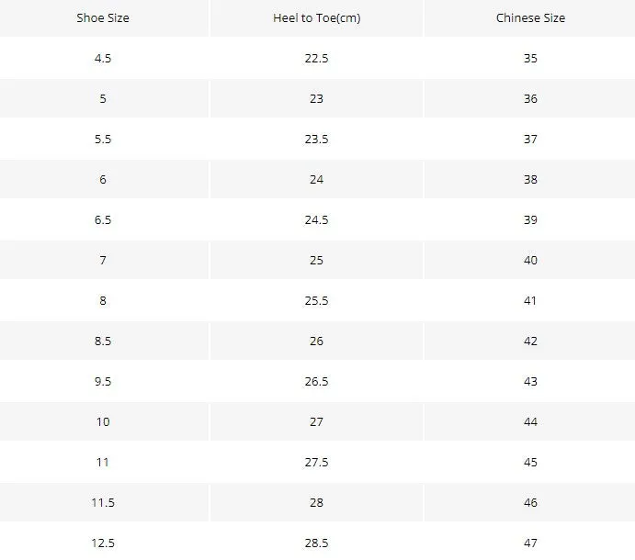Click the Chinese Size column header
The width and height of the screenshot is (635, 560).
point(530,18)
